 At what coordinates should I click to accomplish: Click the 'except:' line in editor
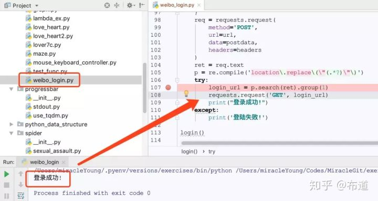pyautogui.click(x=206, y=110)
